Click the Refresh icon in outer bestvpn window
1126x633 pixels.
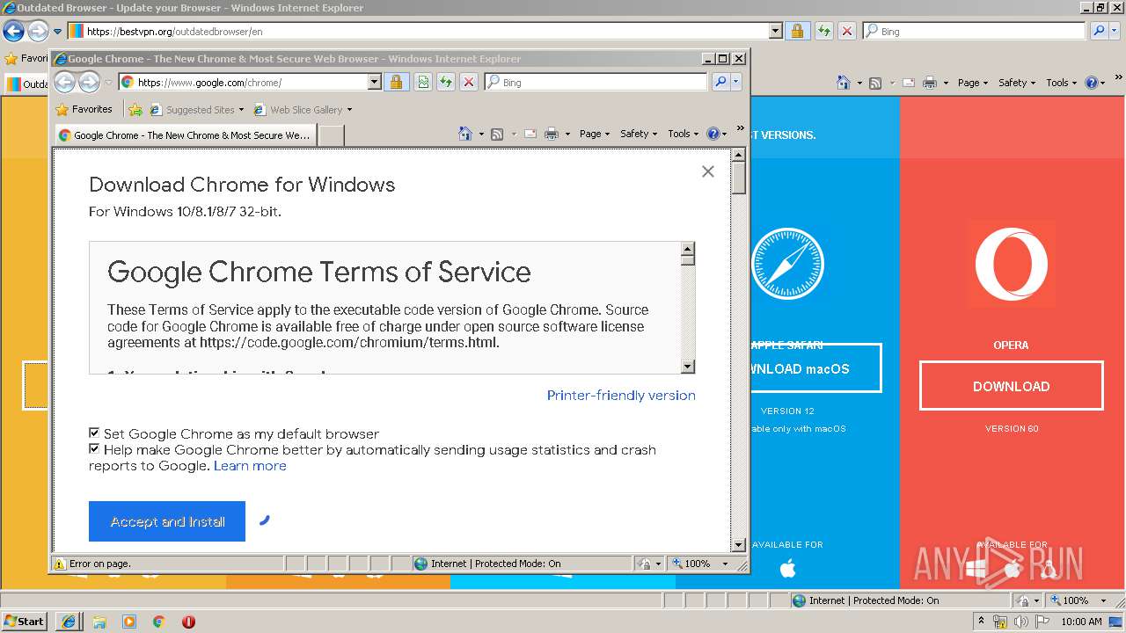pos(823,31)
